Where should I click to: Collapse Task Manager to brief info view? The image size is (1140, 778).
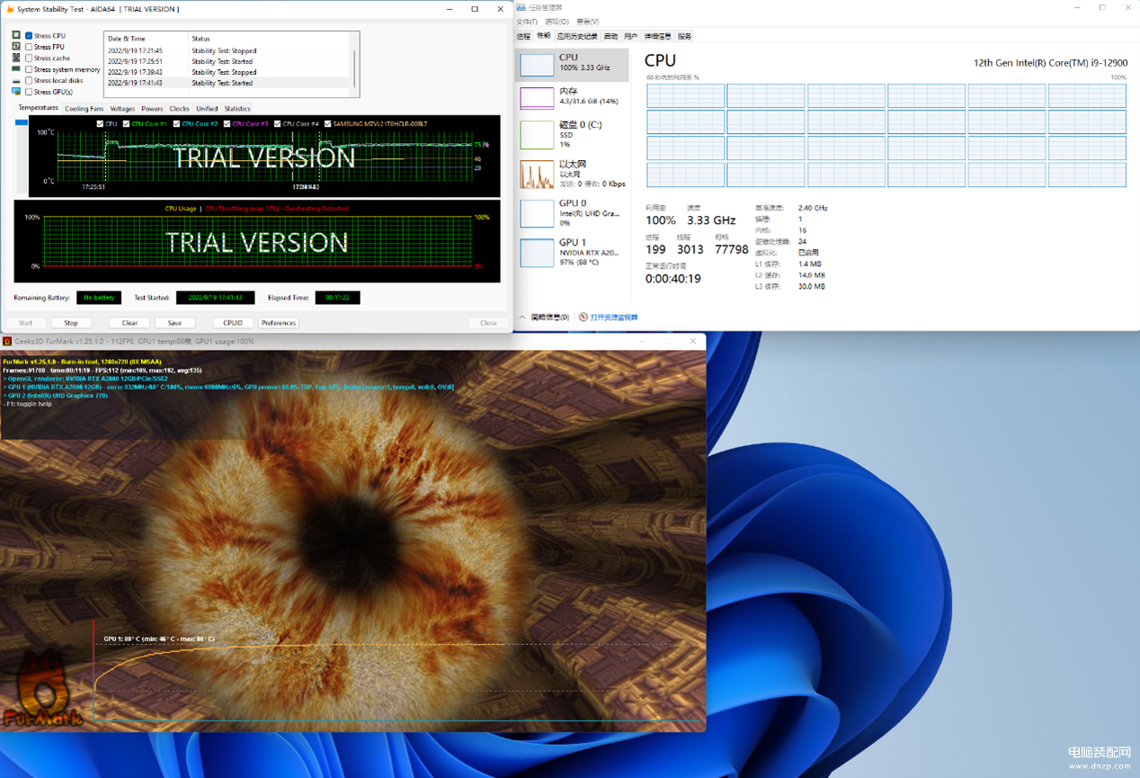(x=545, y=317)
